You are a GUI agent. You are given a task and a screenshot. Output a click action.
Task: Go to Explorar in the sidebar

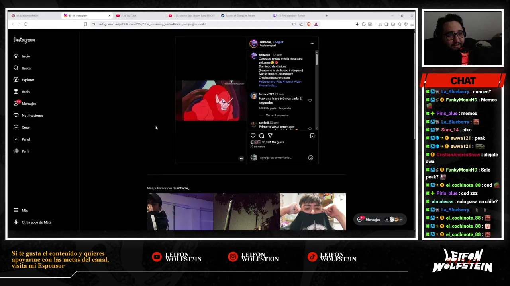tap(24, 80)
